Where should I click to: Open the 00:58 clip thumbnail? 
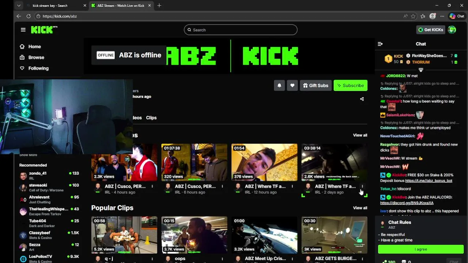(x=124, y=235)
